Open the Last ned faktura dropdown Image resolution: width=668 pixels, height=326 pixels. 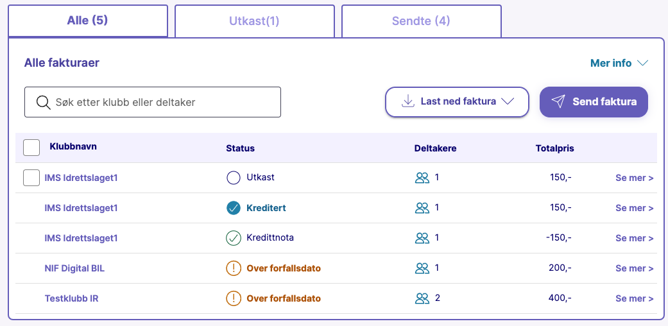click(x=457, y=102)
